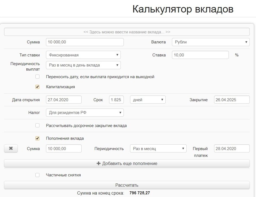This screenshot has width=256, height=197.
Task: Click the Ставка percentage input field
Action: coord(200,55)
